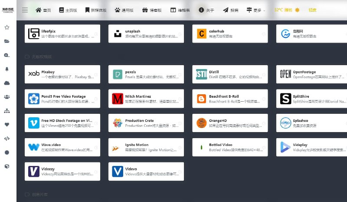Open the Production Crate card
Screen dimensions: 347x202
click(146, 123)
